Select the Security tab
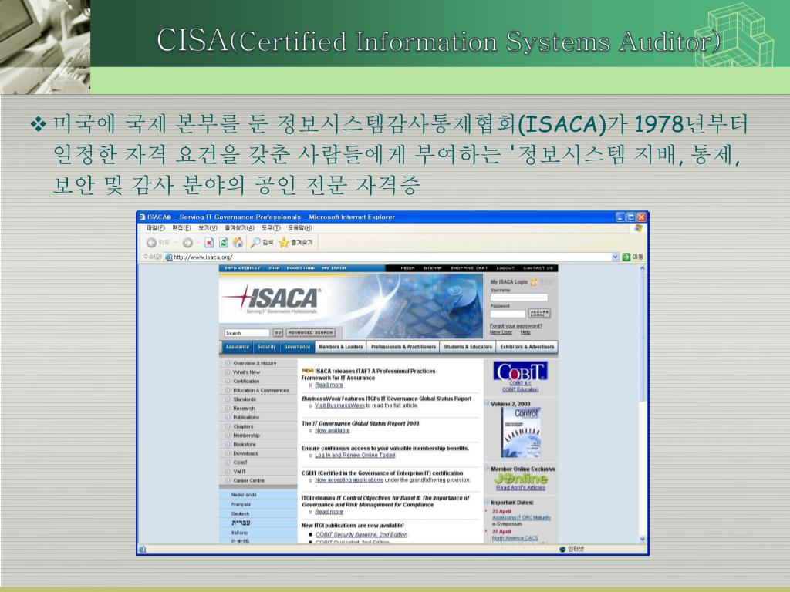Viewport: 790px width, 592px height. pos(266,347)
